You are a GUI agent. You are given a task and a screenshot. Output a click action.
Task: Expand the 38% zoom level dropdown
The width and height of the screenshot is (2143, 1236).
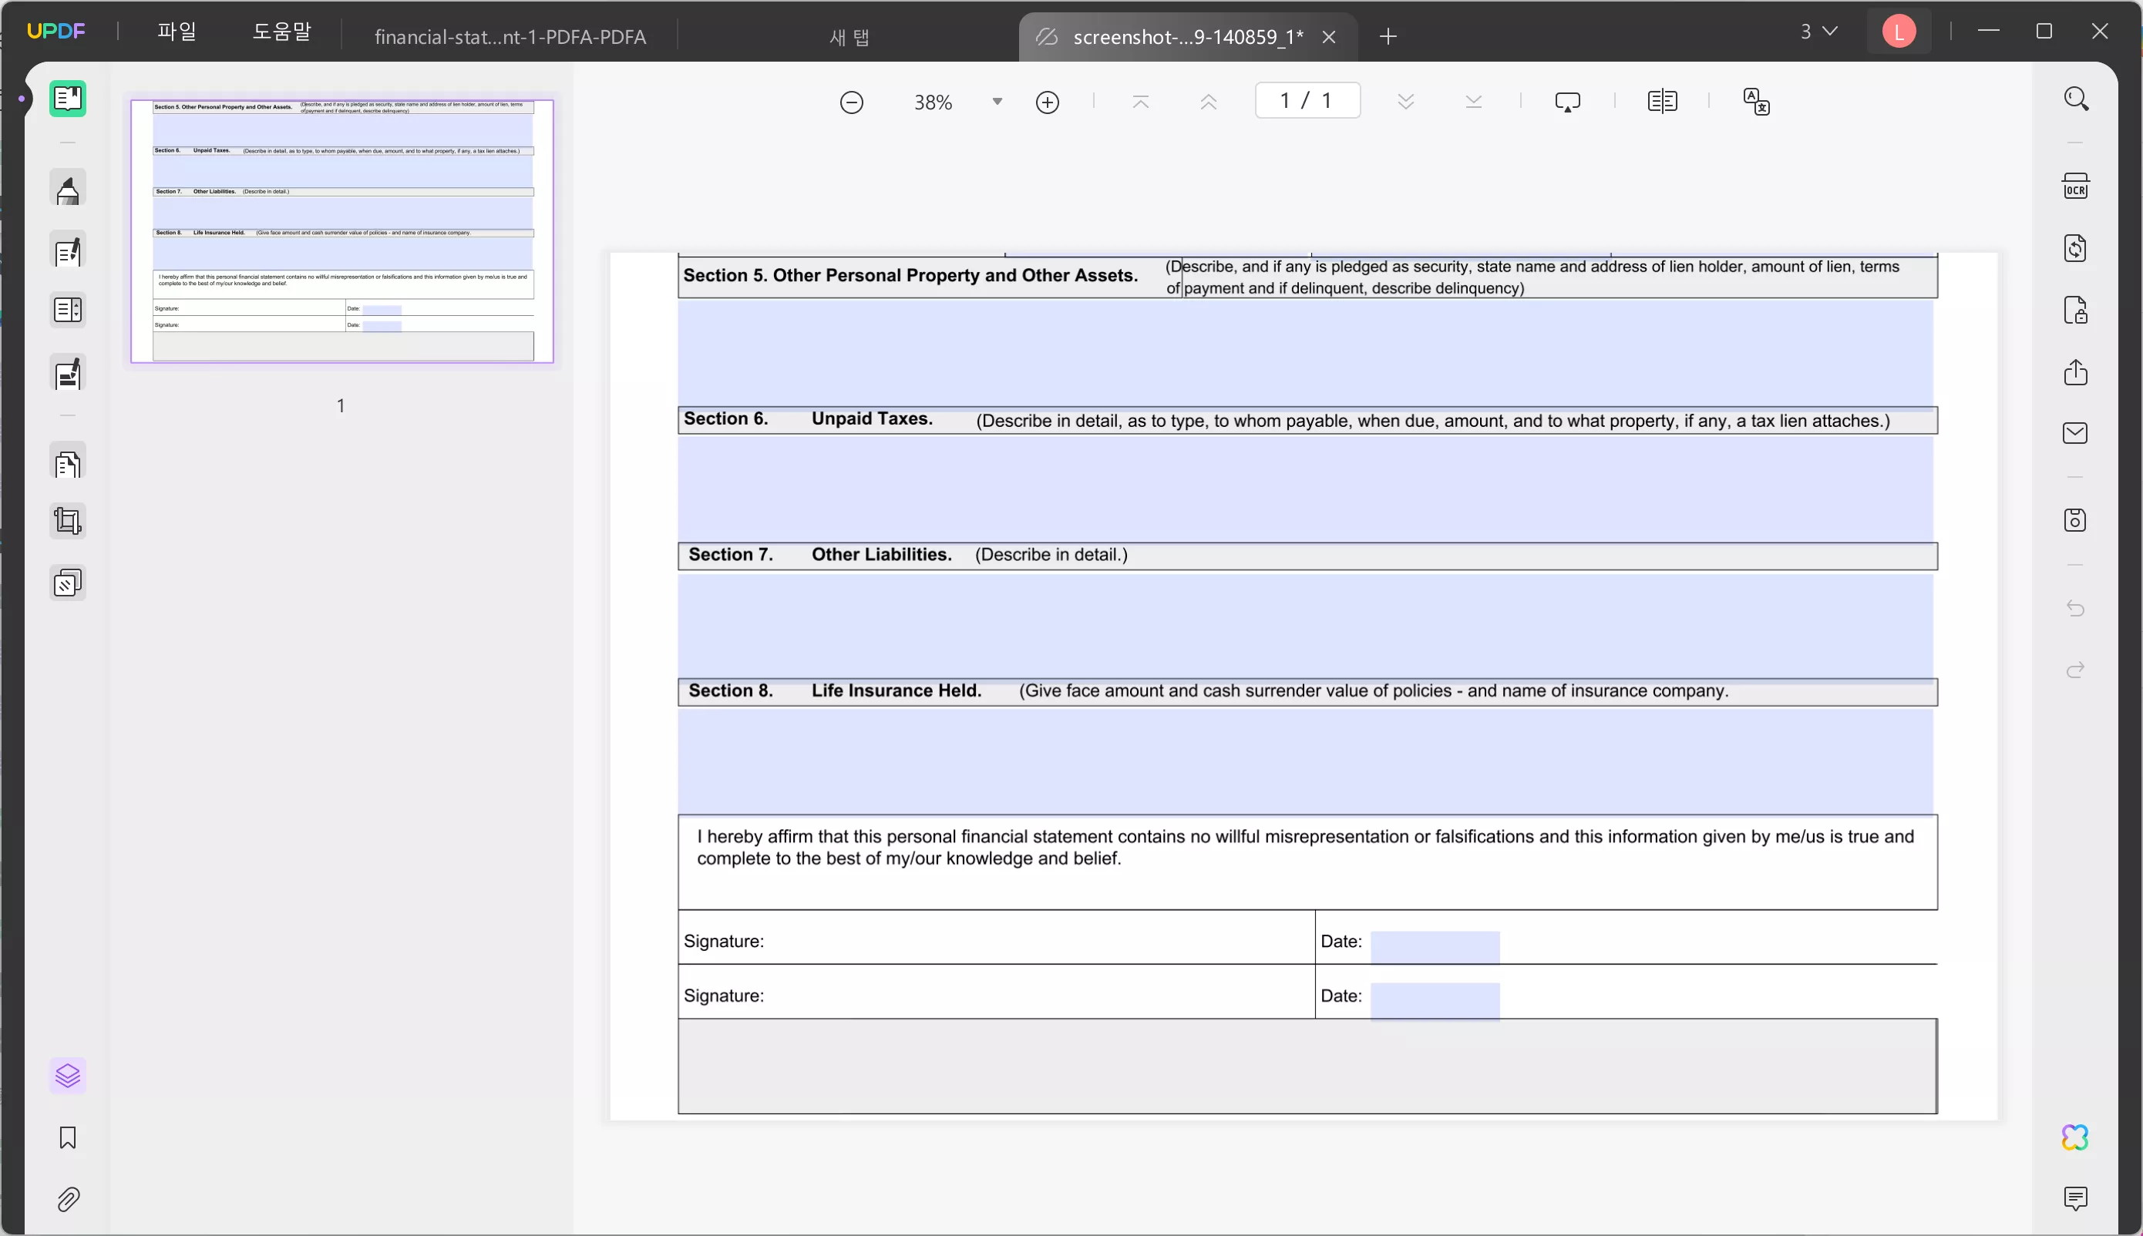[x=997, y=102]
